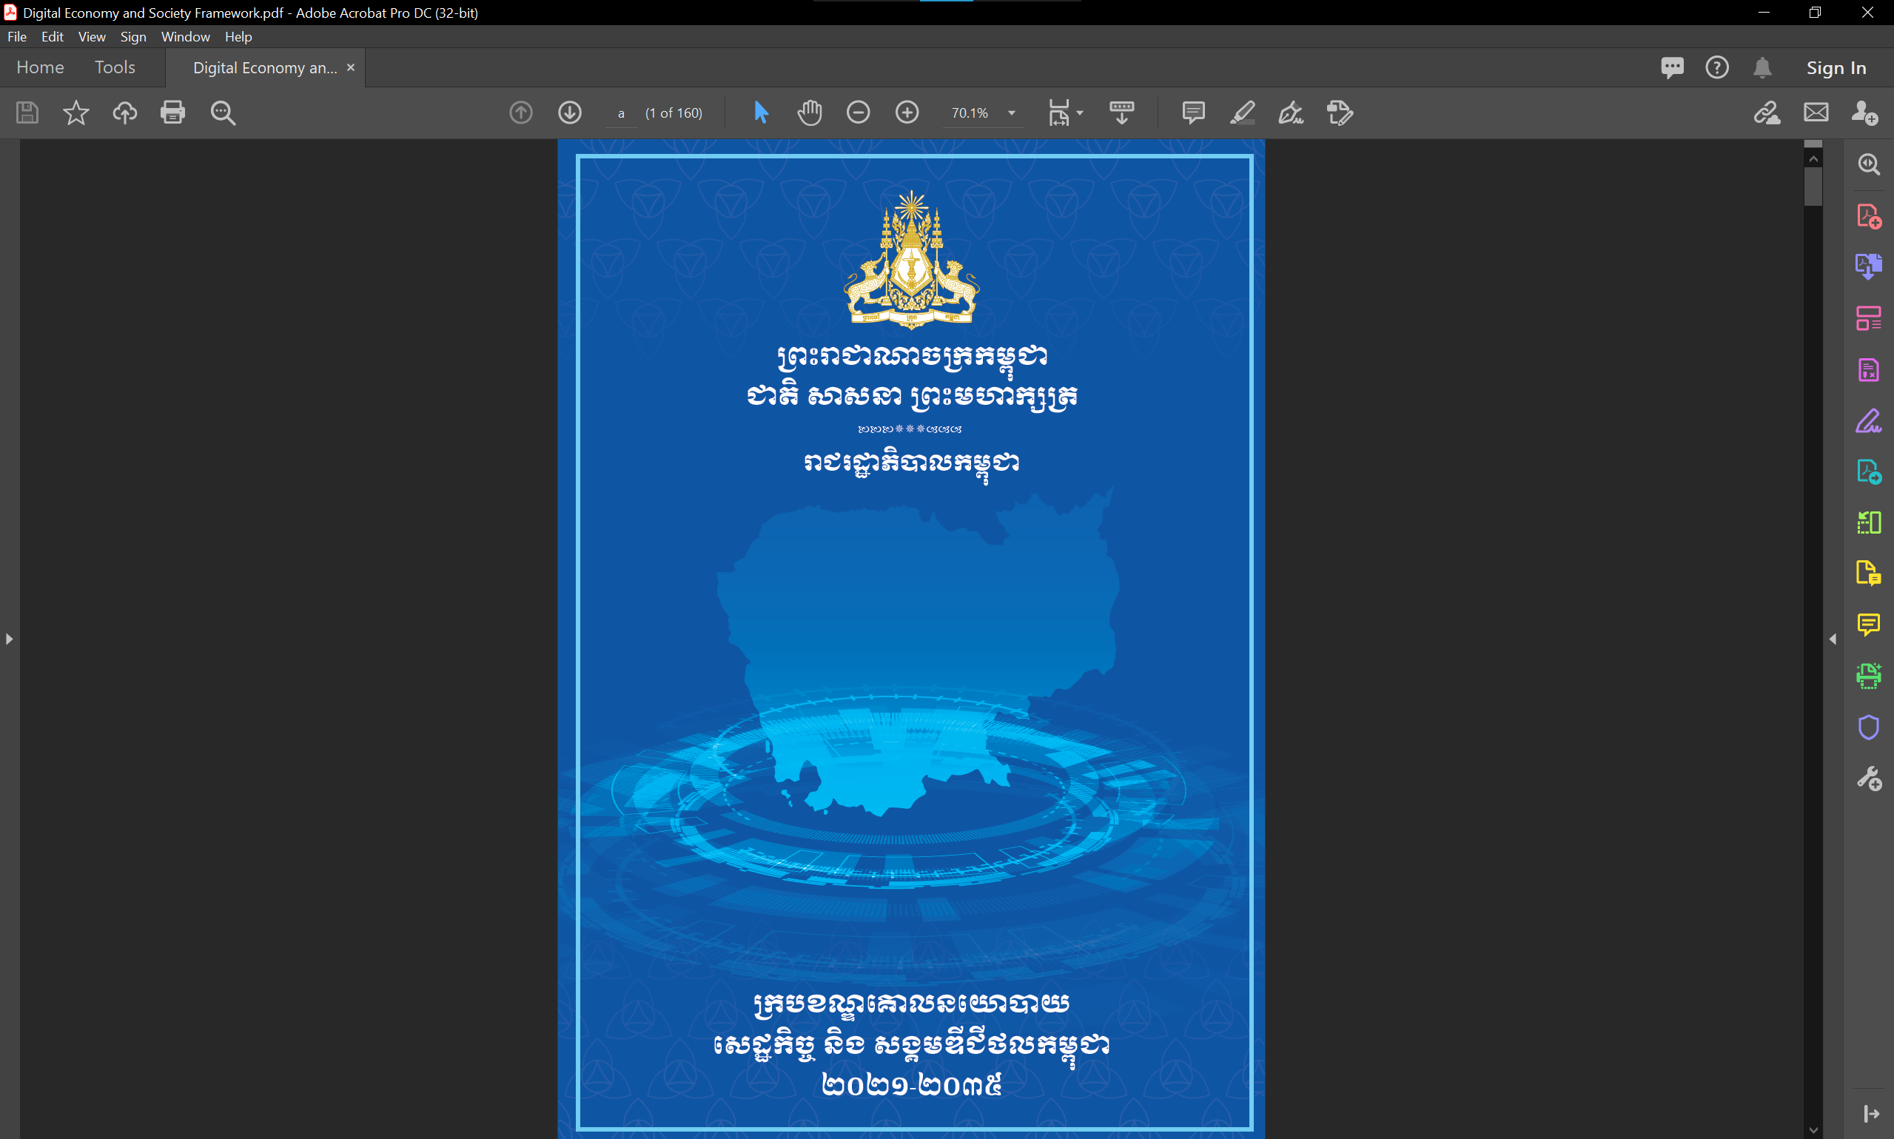Screen dimensions: 1894x1139
Task: Collapse the right tools pane arrow
Action: point(1833,639)
